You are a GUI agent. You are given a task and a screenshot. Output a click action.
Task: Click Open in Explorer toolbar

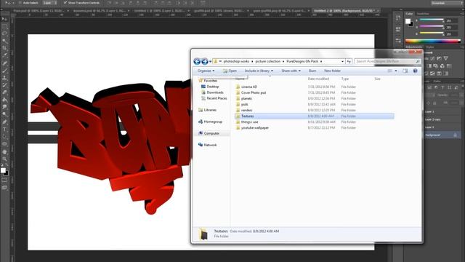click(x=230, y=71)
